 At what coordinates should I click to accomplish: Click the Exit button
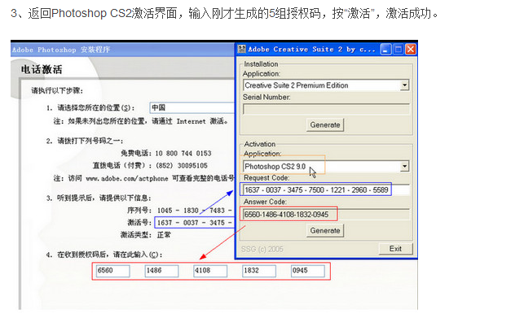pyautogui.click(x=395, y=249)
